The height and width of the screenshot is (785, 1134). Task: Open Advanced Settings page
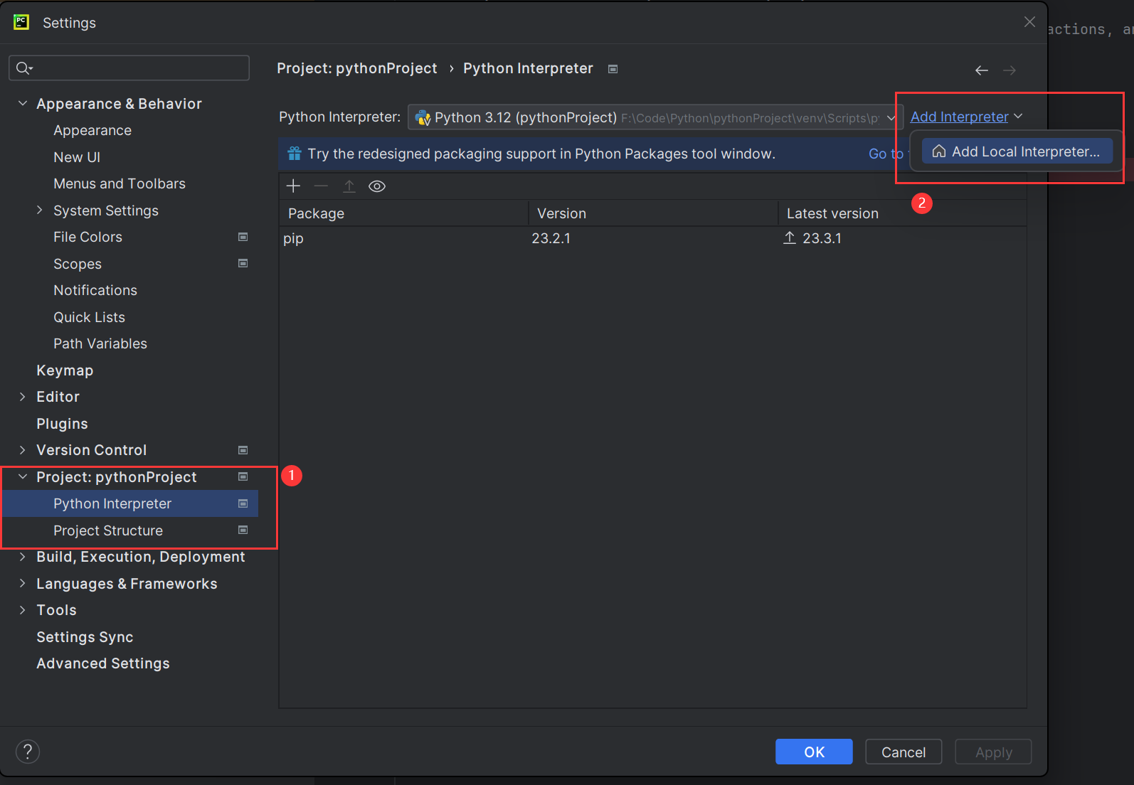103,663
